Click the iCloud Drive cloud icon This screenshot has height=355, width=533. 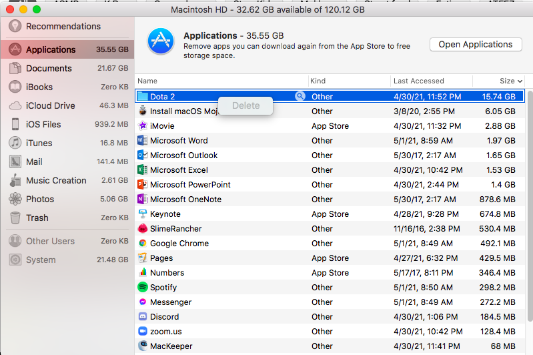[x=15, y=105]
